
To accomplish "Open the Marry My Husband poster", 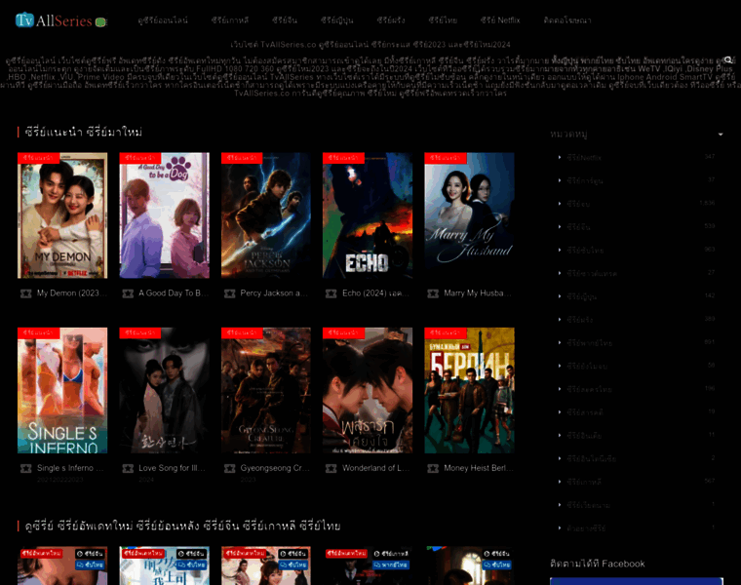I will (469, 215).
